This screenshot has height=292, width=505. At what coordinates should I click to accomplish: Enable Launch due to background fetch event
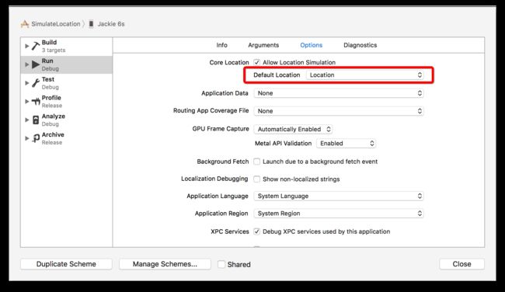coord(256,162)
